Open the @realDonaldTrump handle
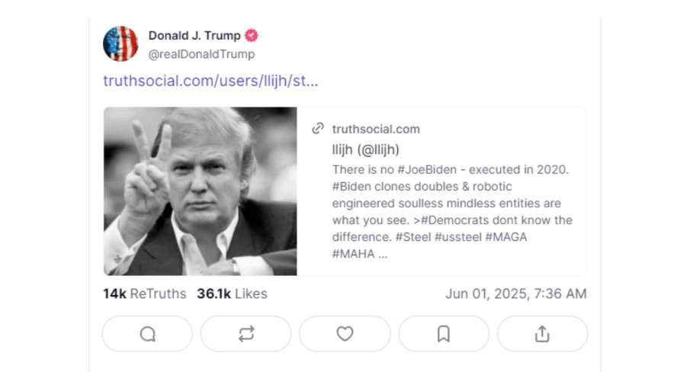The width and height of the screenshot is (690, 388). point(201,54)
